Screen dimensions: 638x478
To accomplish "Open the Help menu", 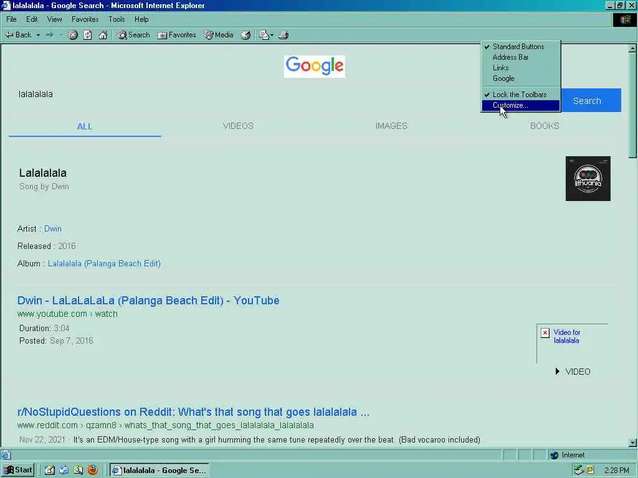I will [x=141, y=19].
